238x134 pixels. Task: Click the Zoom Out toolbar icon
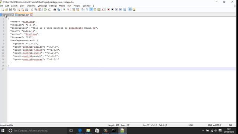[x=68, y=10]
